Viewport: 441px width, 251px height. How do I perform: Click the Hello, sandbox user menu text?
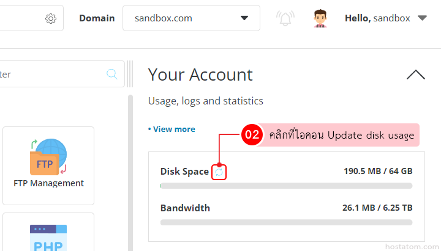pos(377,18)
